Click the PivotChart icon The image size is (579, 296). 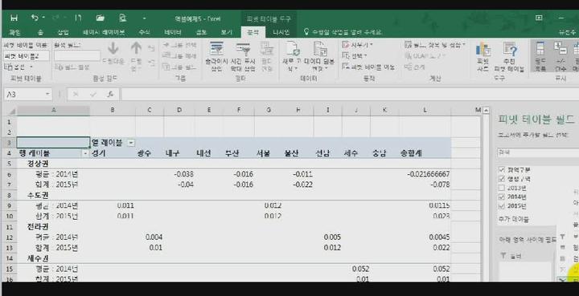point(483,50)
